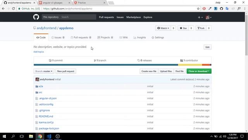Switch to Visual Studio Code in taskbar

49,136
